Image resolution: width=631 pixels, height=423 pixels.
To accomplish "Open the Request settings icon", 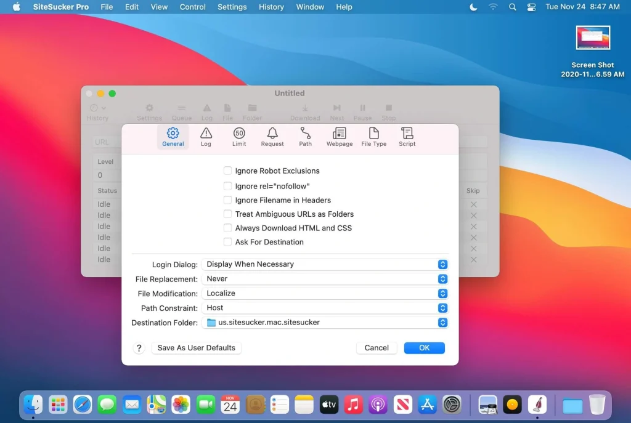I will [x=272, y=137].
